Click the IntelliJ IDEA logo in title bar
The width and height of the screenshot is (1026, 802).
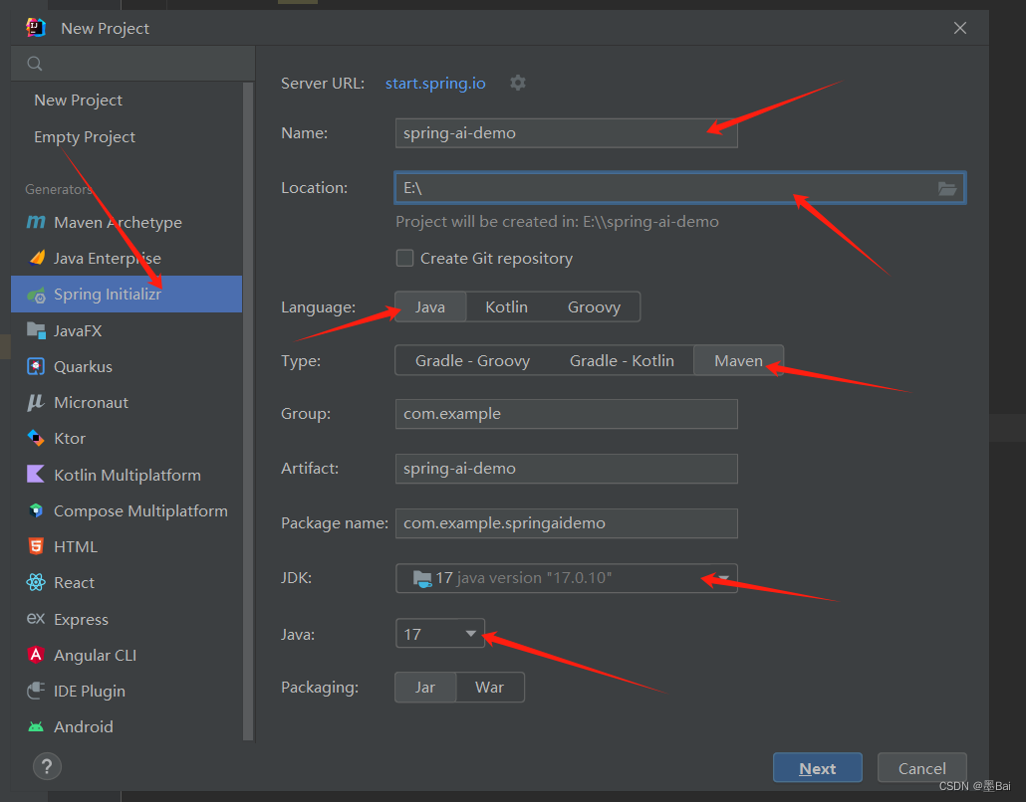(36, 28)
